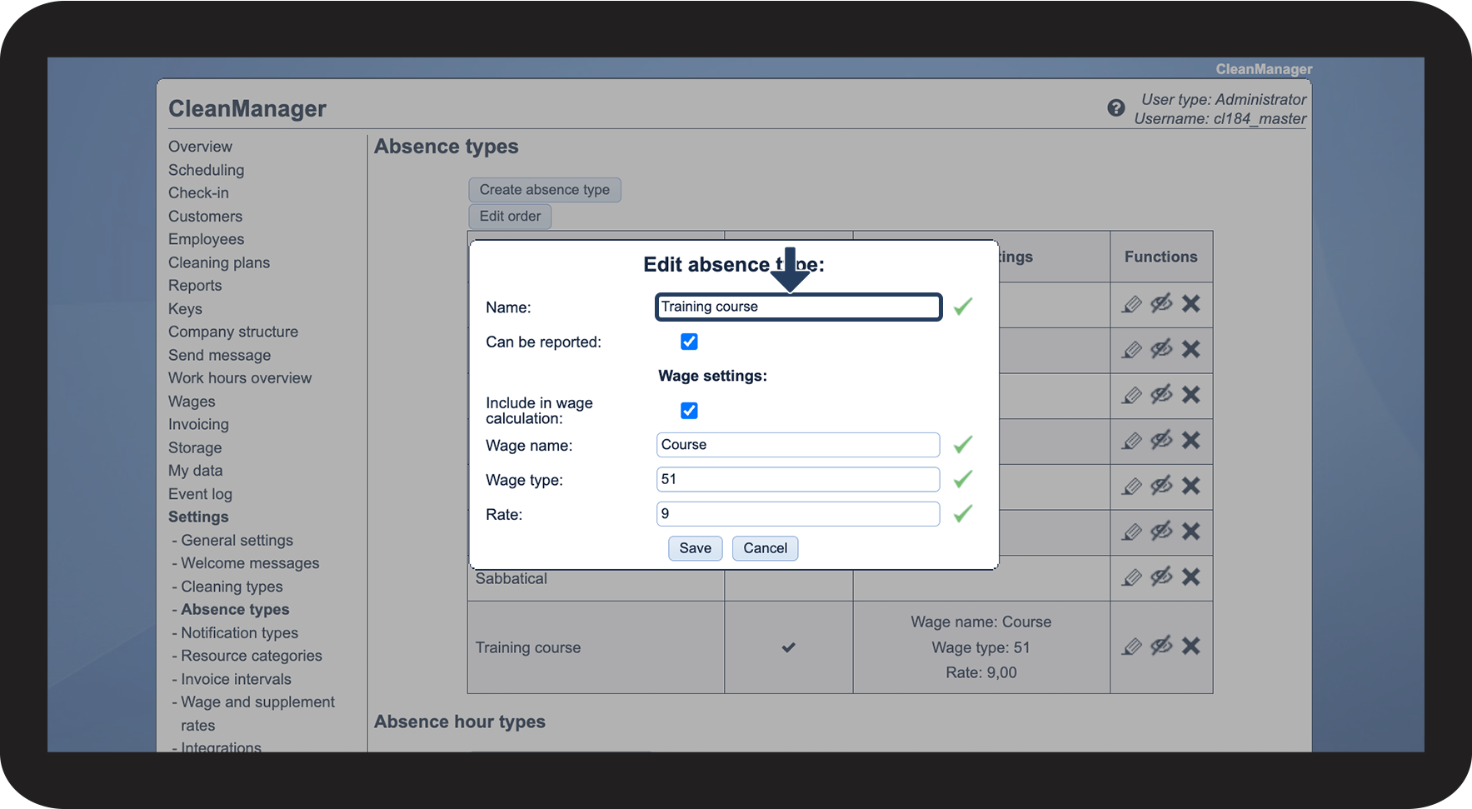Click the pencil edit icon in Sabbatical row

[1131, 577]
